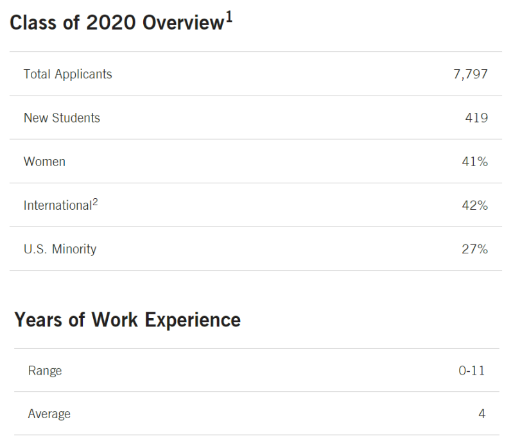
Task: Open footnote 1 beside the Overview heading
Action: 229,17
